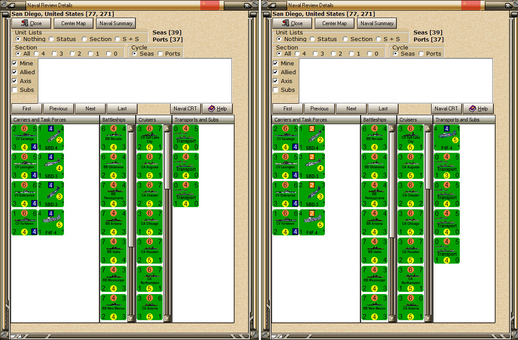The height and width of the screenshot is (340, 518).
Task: Select CV Enterprise counter in left window
Action: click(x=24, y=194)
